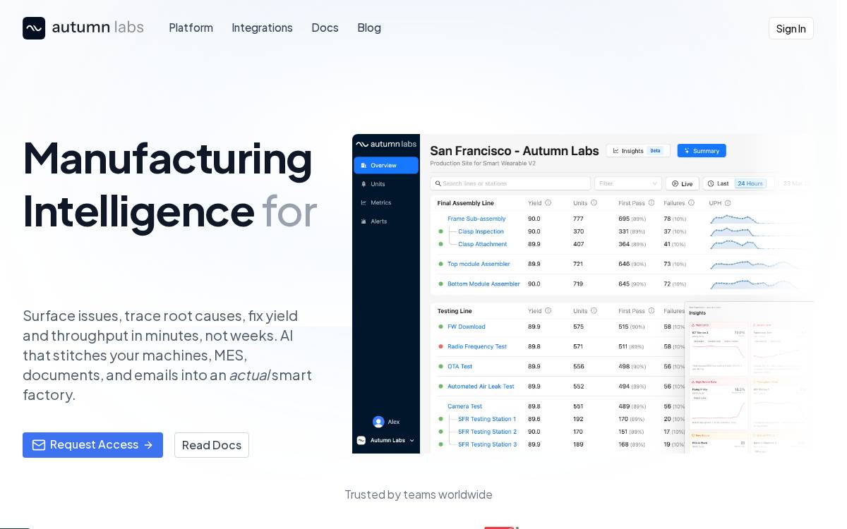This screenshot has height=529, width=847.
Task: Click the green status dot for Clasp Inspection
Action: point(440,231)
